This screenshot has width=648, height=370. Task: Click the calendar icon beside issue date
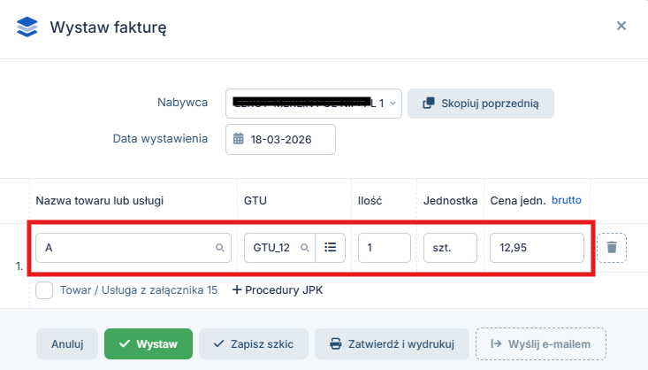click(x=239, y=139)
